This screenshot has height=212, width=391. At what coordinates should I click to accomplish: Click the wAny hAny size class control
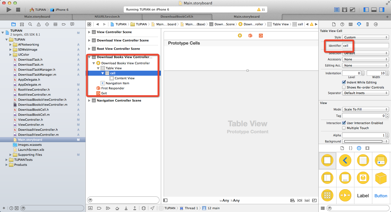[x=230, y=200]
